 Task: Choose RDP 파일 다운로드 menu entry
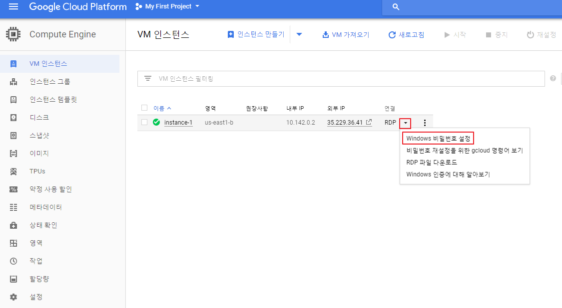[432, 162]
